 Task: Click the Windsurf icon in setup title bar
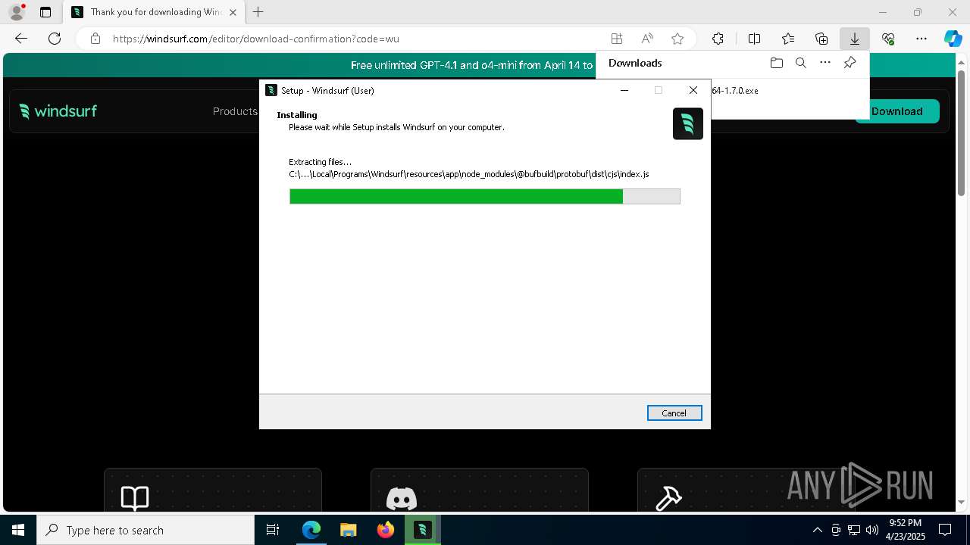click(x=271, y=90)
